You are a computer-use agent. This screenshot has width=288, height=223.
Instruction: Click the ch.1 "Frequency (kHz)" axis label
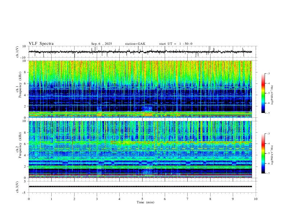20,85
